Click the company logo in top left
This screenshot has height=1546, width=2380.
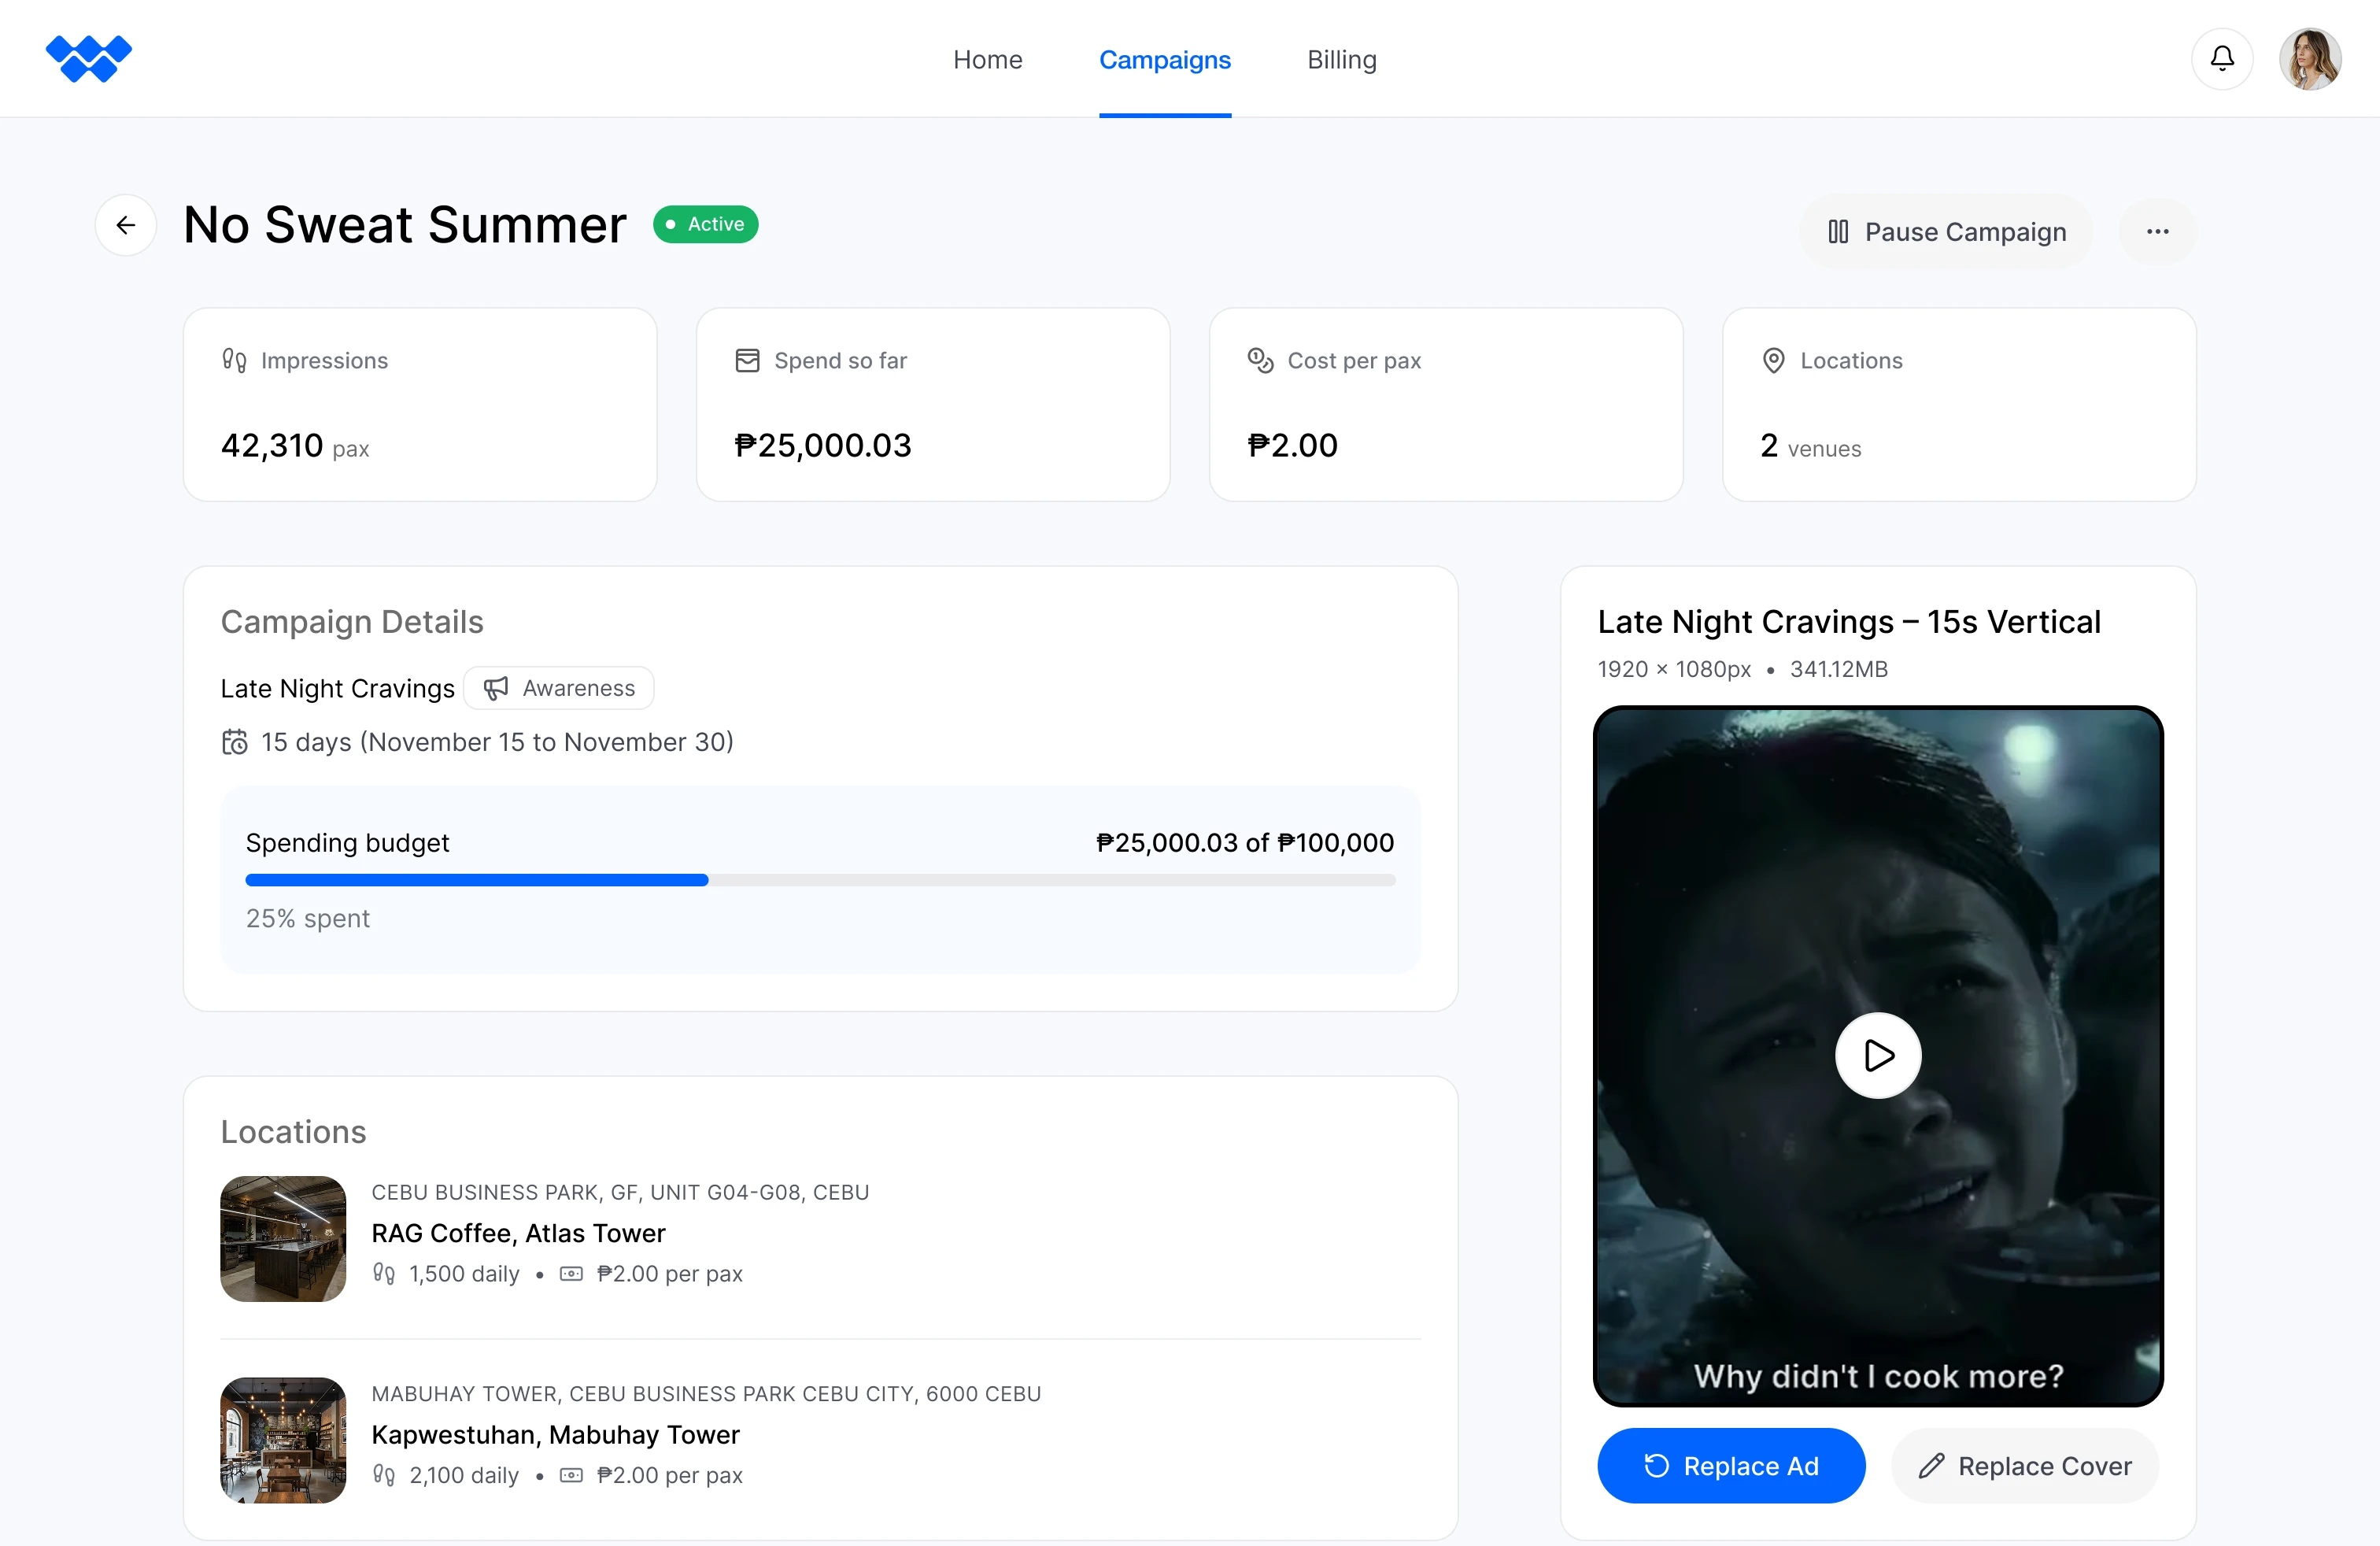tap(89, 57)
